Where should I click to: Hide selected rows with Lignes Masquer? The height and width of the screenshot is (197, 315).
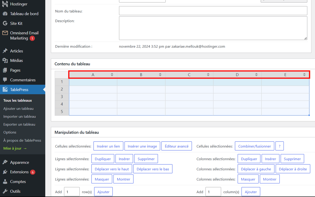tap(102, 179)
